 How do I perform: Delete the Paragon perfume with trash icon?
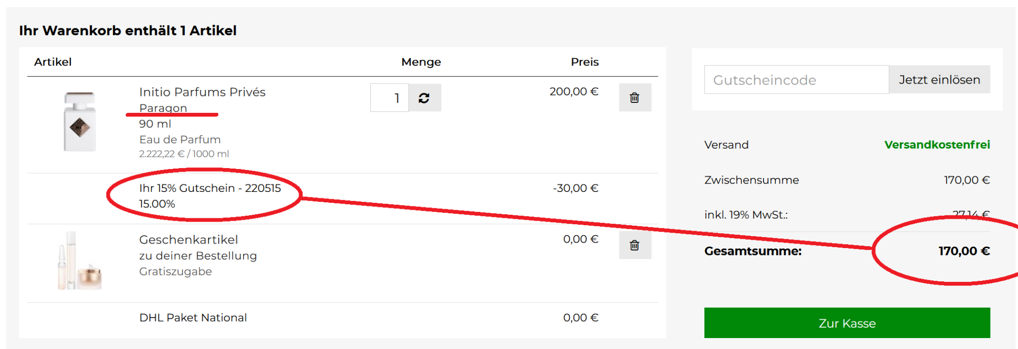(634, 97)
